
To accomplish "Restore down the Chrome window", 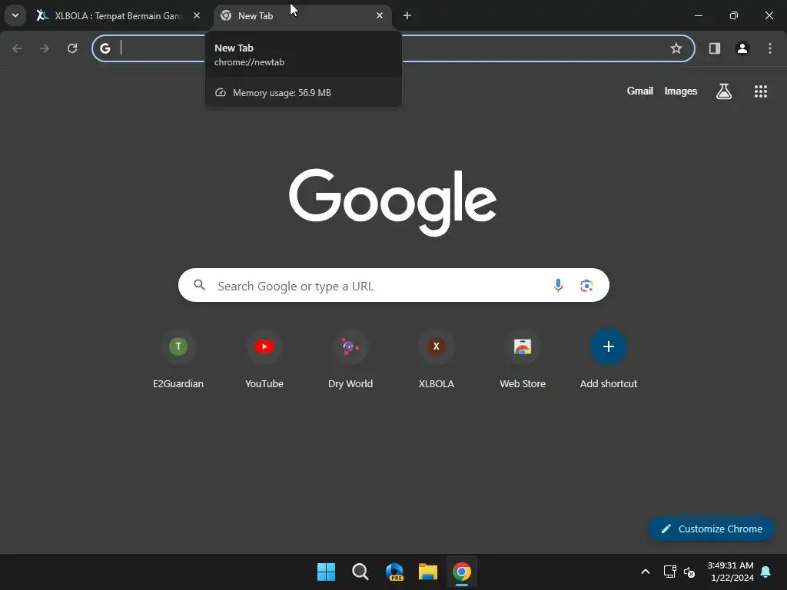I will tap(734, 15).
